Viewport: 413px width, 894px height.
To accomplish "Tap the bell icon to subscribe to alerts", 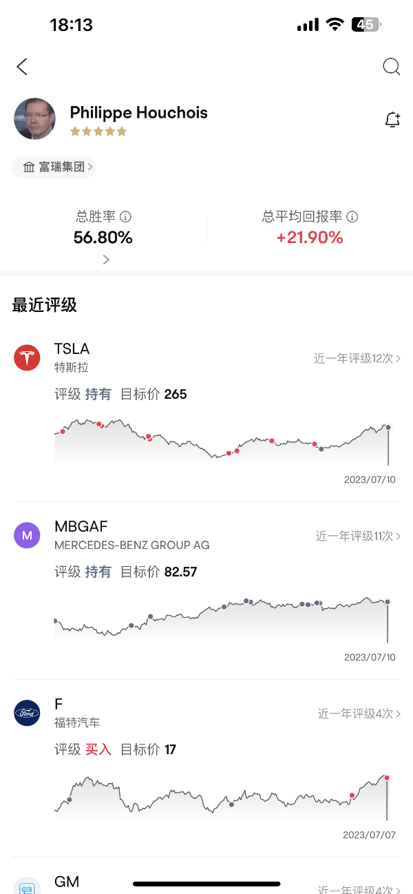I will click(392, 120).
